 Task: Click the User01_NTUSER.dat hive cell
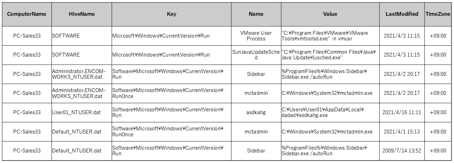(x=82, y=112)
